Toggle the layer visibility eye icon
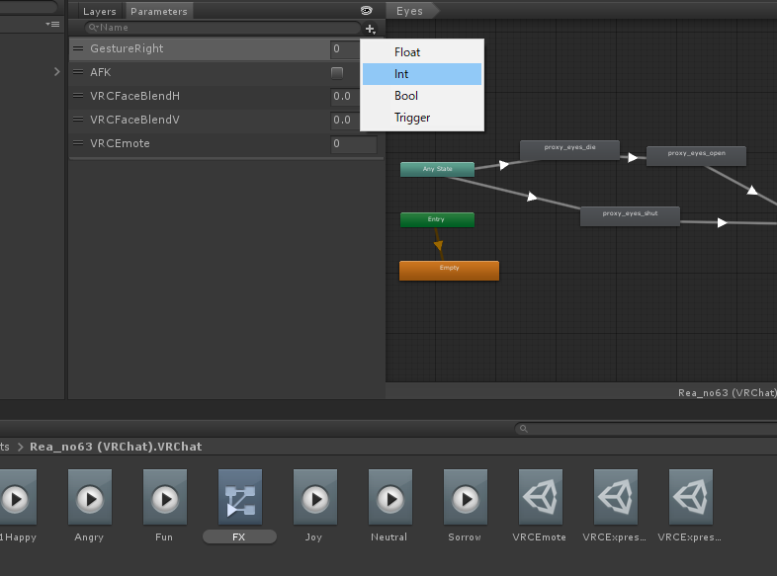This screenshot has height=576, width=777. pos(366,11)
